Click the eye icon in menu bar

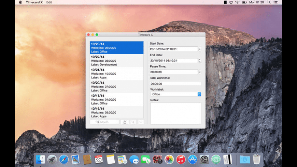[x=231, y=2]
